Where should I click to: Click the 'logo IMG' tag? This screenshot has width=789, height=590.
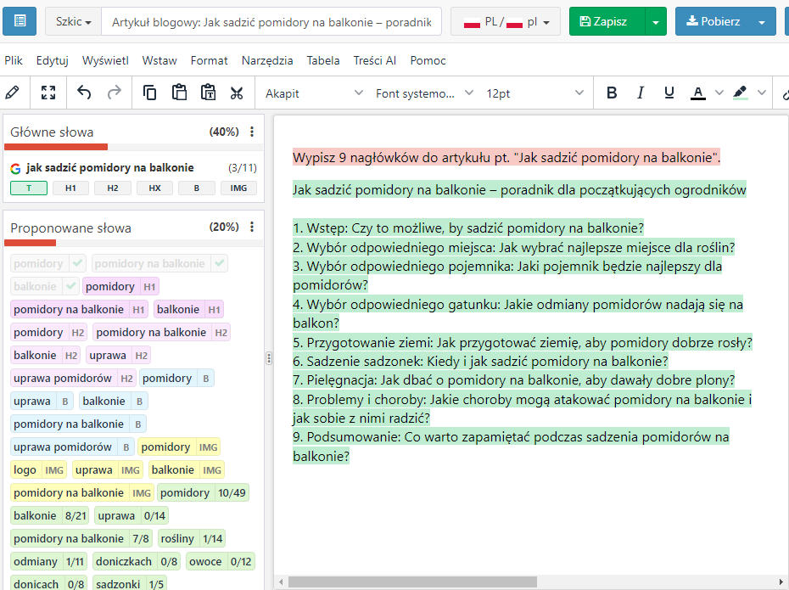click(x=39, y=469)
